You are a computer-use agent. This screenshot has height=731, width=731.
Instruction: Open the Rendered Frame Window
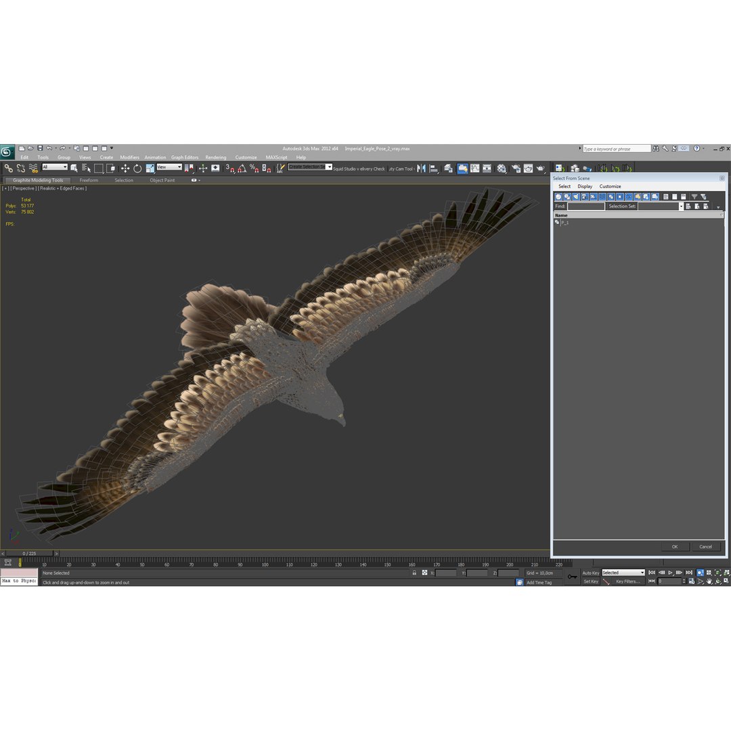click(528, 169)
